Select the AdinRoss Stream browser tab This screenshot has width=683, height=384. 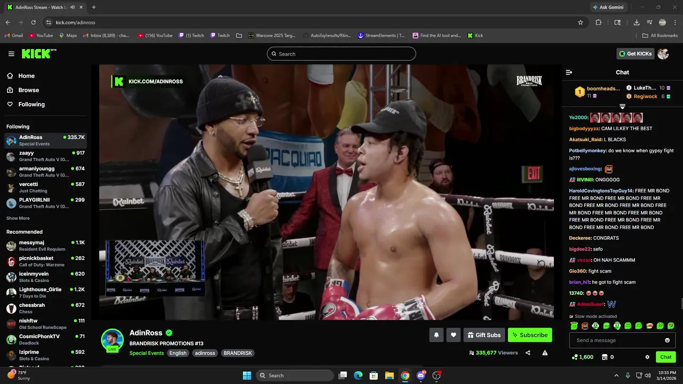tap(45, 7)
